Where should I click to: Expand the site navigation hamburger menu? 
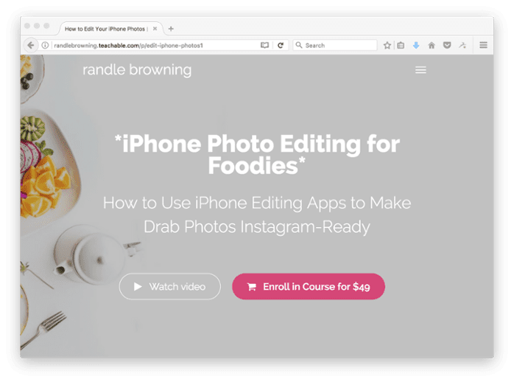pyautogui.click(x=420, y=70)
